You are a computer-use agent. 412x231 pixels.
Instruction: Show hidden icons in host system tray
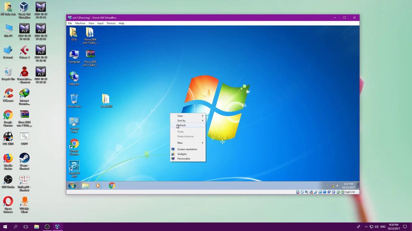[x=366, y=227]
